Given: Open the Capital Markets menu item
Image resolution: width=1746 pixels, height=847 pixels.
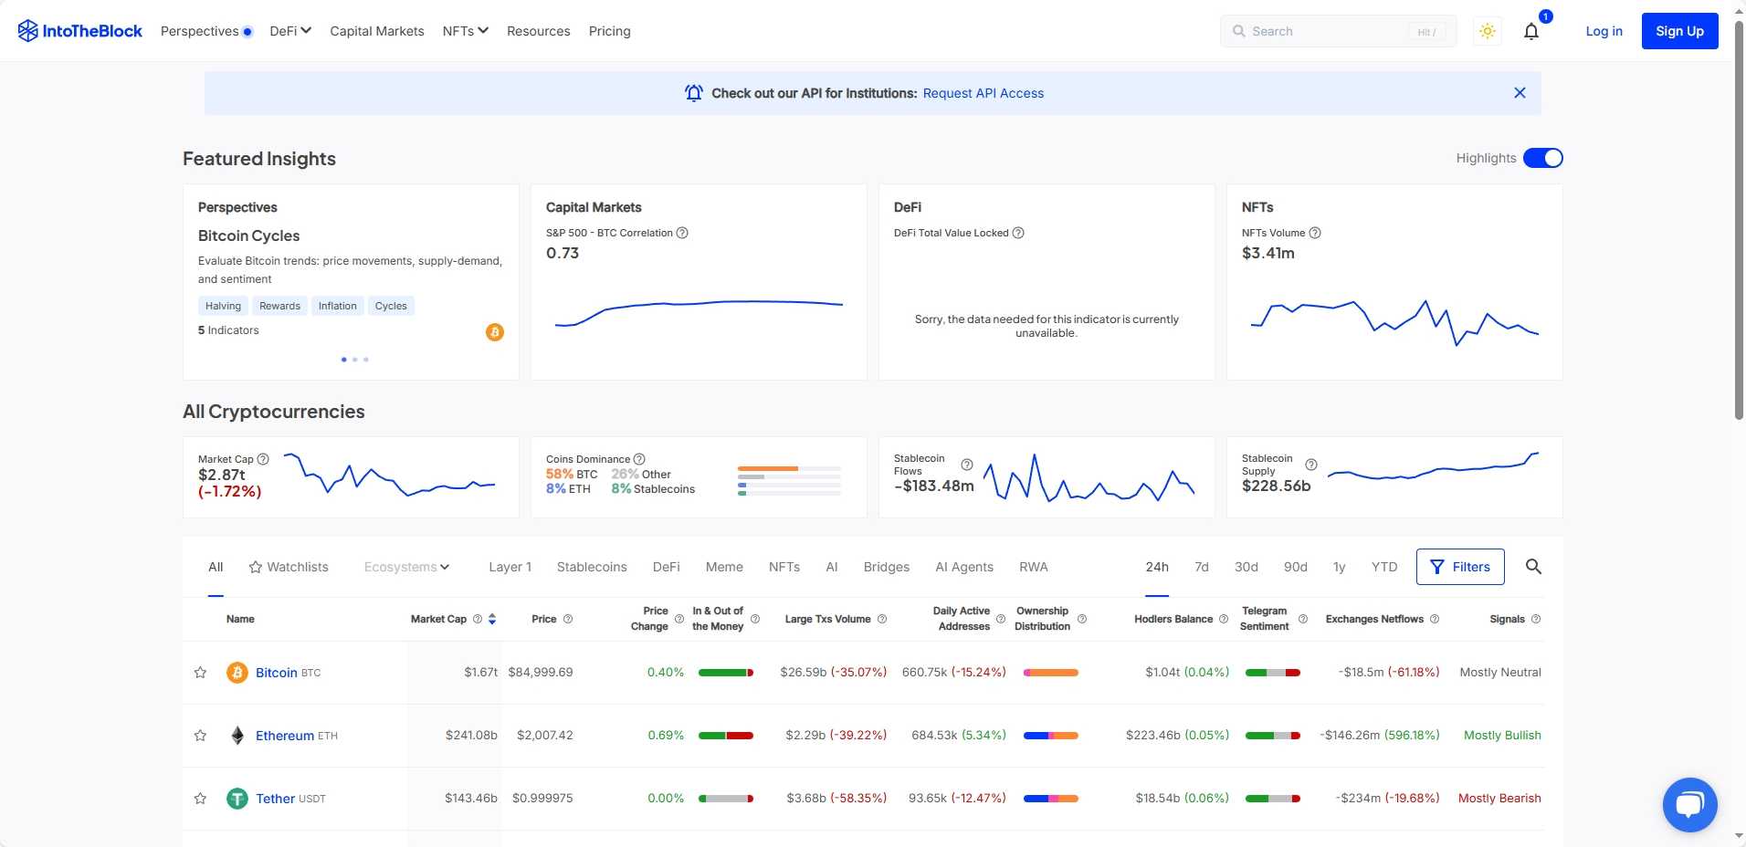Looking at the screenshot, I should (376, 31).
